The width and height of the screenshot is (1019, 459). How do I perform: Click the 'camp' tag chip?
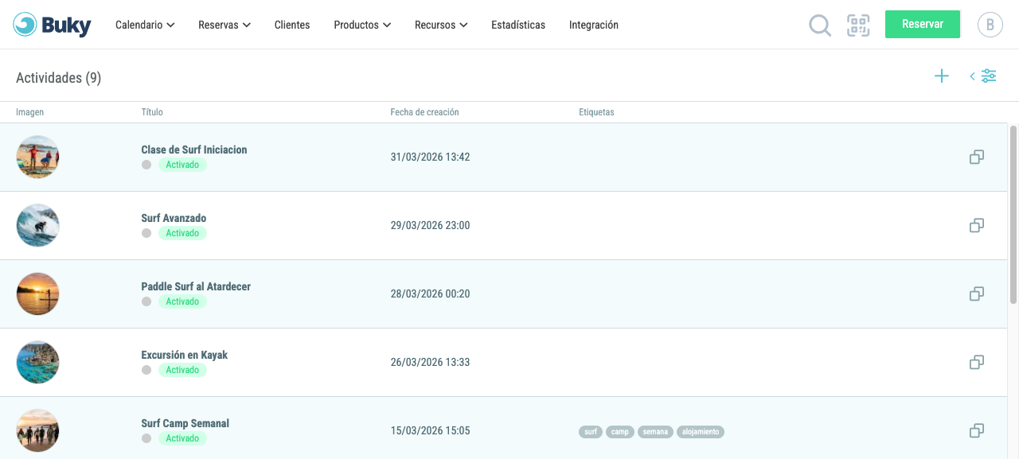(620, 432)
